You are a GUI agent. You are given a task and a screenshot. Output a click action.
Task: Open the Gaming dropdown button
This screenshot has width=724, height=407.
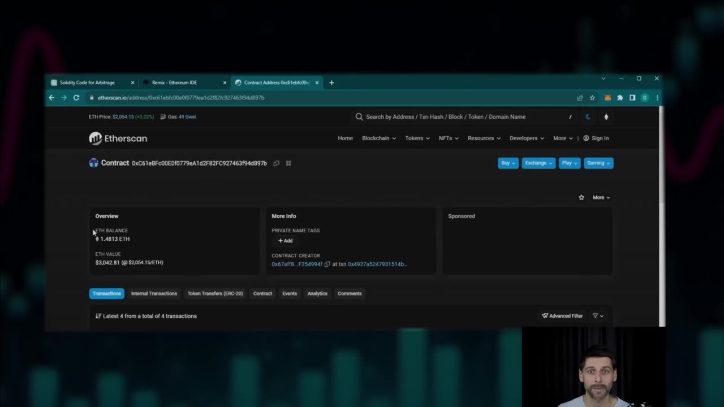click(598, 163)
